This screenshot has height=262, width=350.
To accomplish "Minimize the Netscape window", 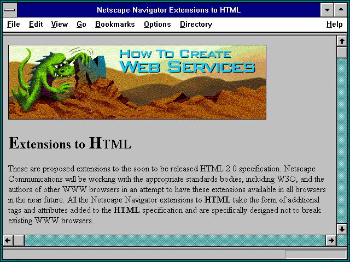I will click(327, 10).
